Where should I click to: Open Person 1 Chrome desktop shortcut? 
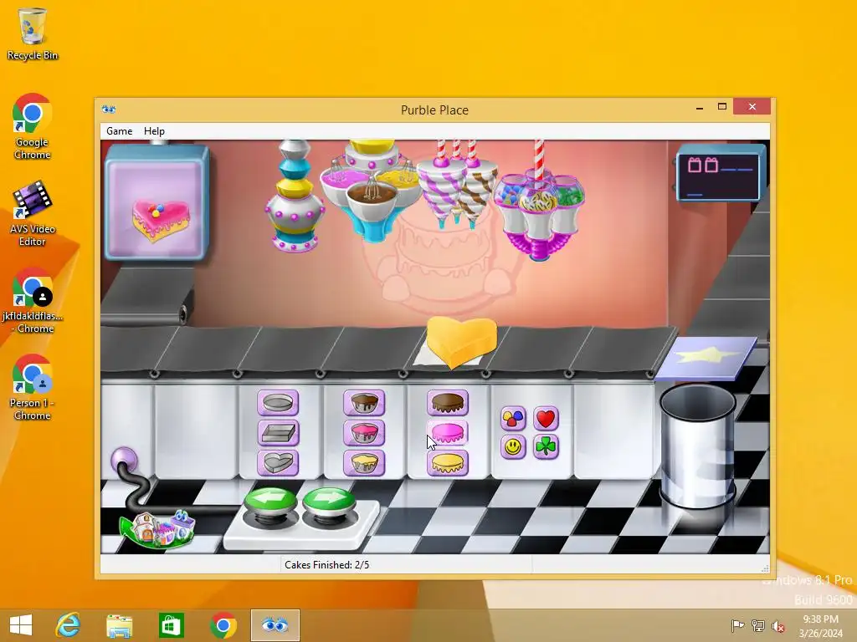point(33,388)
